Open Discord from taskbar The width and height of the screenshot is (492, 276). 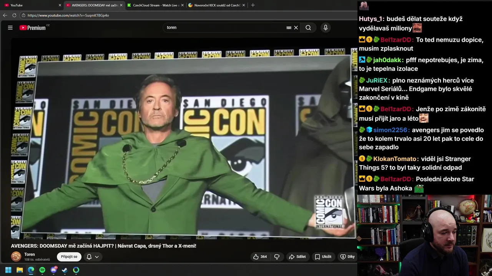53,270
